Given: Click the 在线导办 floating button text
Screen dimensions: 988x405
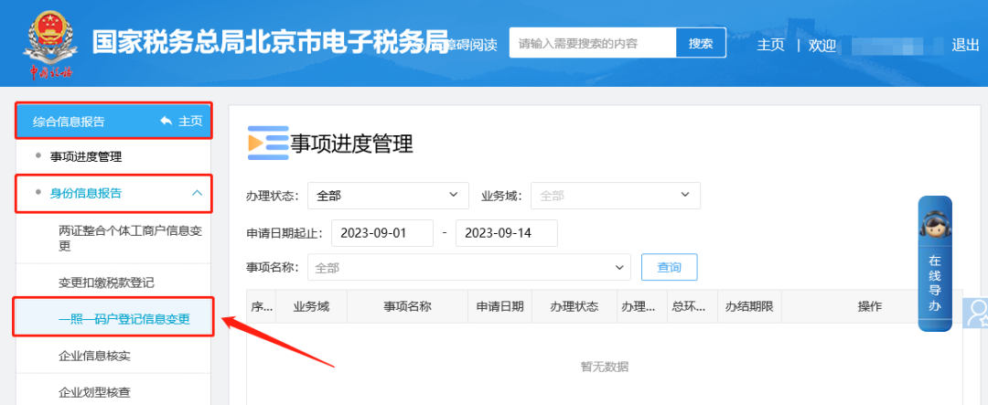Looking at the screenshot, I should coord(934,283).
